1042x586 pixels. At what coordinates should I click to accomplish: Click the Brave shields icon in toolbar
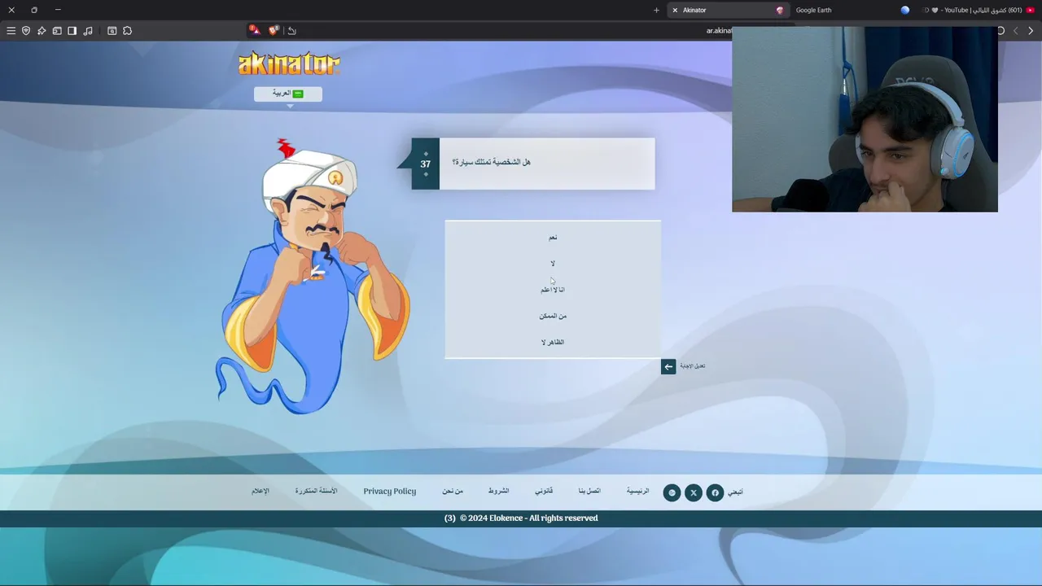tap(26, 31)
